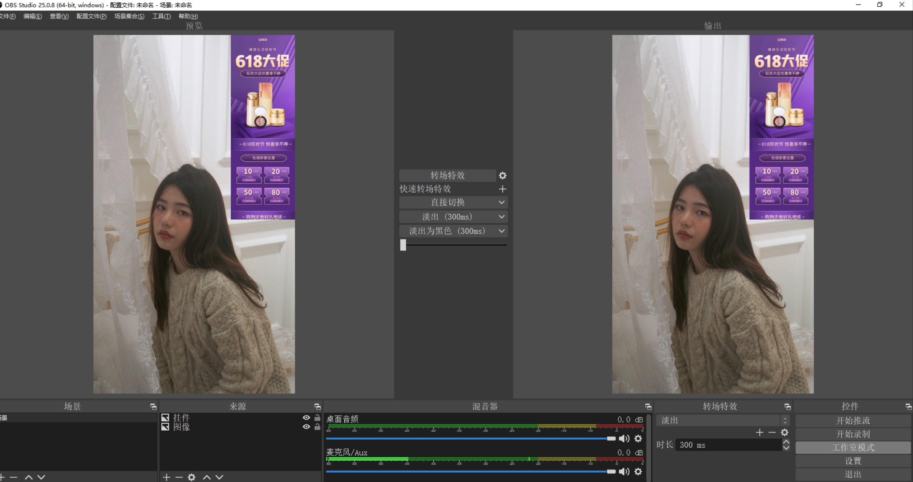The image size is (913, 482).
Task: Hide the 挂件 source eye icon
Action: tap(306, 418)
